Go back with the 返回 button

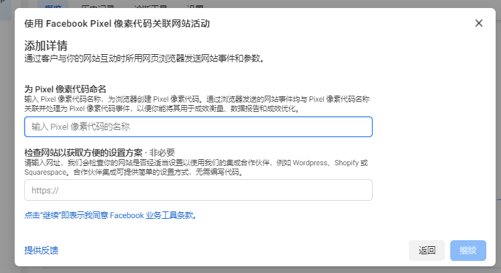(427, 250)
